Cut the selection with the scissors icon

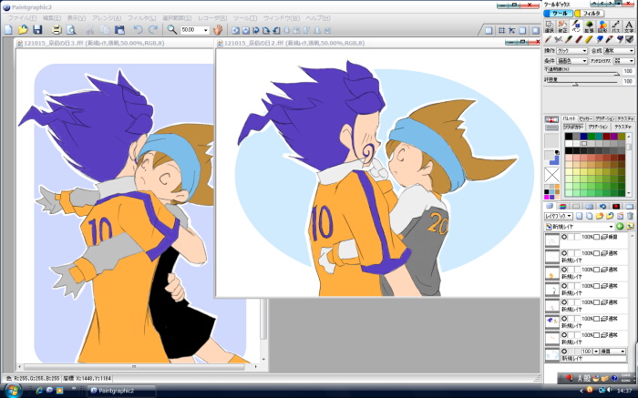[90, 30]
